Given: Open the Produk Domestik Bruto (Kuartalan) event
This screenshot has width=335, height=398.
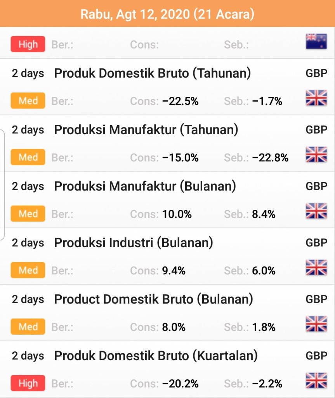Looking at the screenshot, I should click(x=156, y=356).
